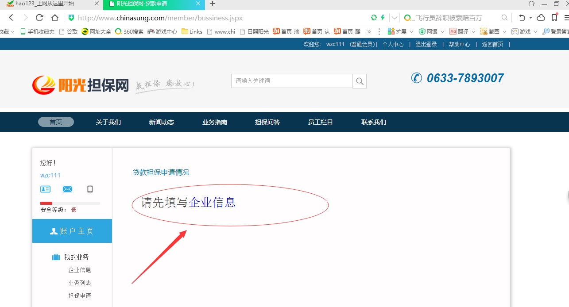The width and height of the screenshot is (569, 307).
Task: Open 新闻动态 in the navigation menu
Action: click(162, 122)
